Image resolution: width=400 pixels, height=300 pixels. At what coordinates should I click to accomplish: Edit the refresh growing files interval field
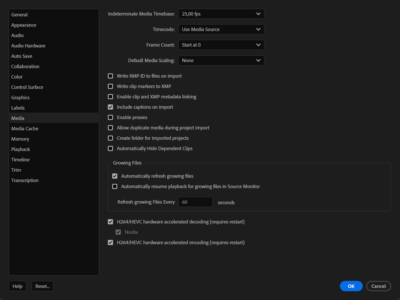(195, 202)
